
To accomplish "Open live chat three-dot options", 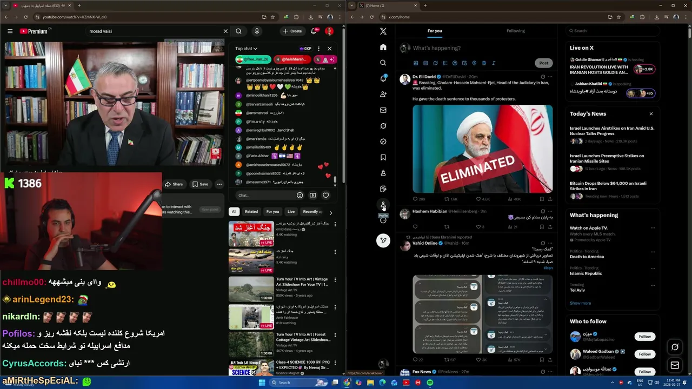I will pos(318,49).
